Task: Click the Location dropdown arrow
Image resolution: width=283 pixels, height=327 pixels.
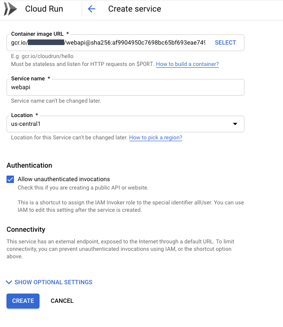Action: (235, 124)
